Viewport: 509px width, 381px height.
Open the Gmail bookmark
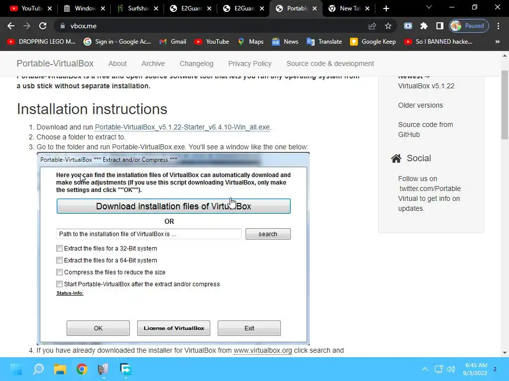172,42
